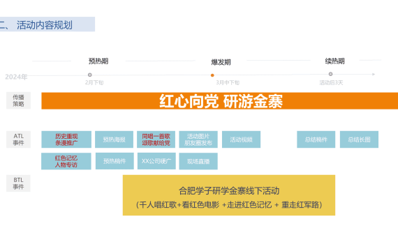398x251 pixels.
Task: Select the 预热稿件 box
Action: tap(115, 161)
